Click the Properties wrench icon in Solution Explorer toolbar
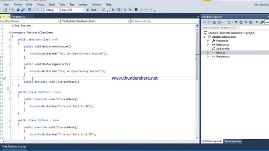The height and width of the screenshot is (151, 269). pyautogui.click(x=262, y=22)
